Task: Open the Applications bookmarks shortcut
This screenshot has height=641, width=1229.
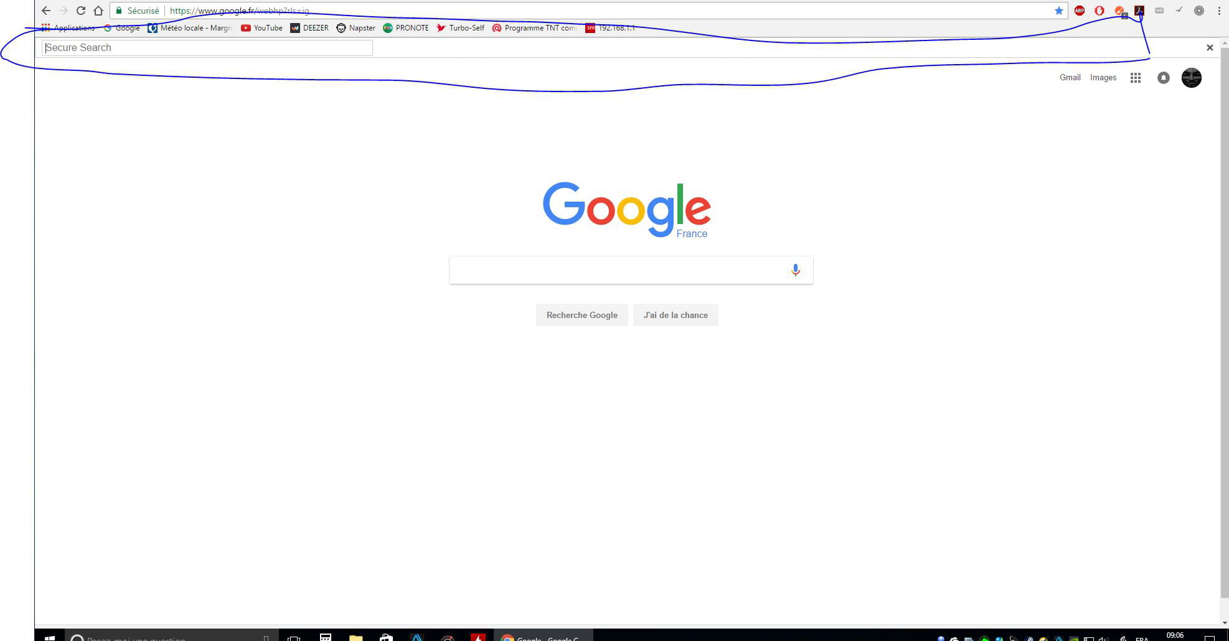Action: pos(68,28)
